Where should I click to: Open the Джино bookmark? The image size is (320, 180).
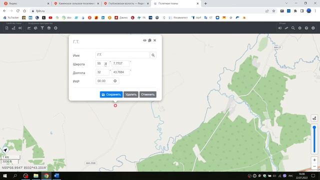(121, 18)
